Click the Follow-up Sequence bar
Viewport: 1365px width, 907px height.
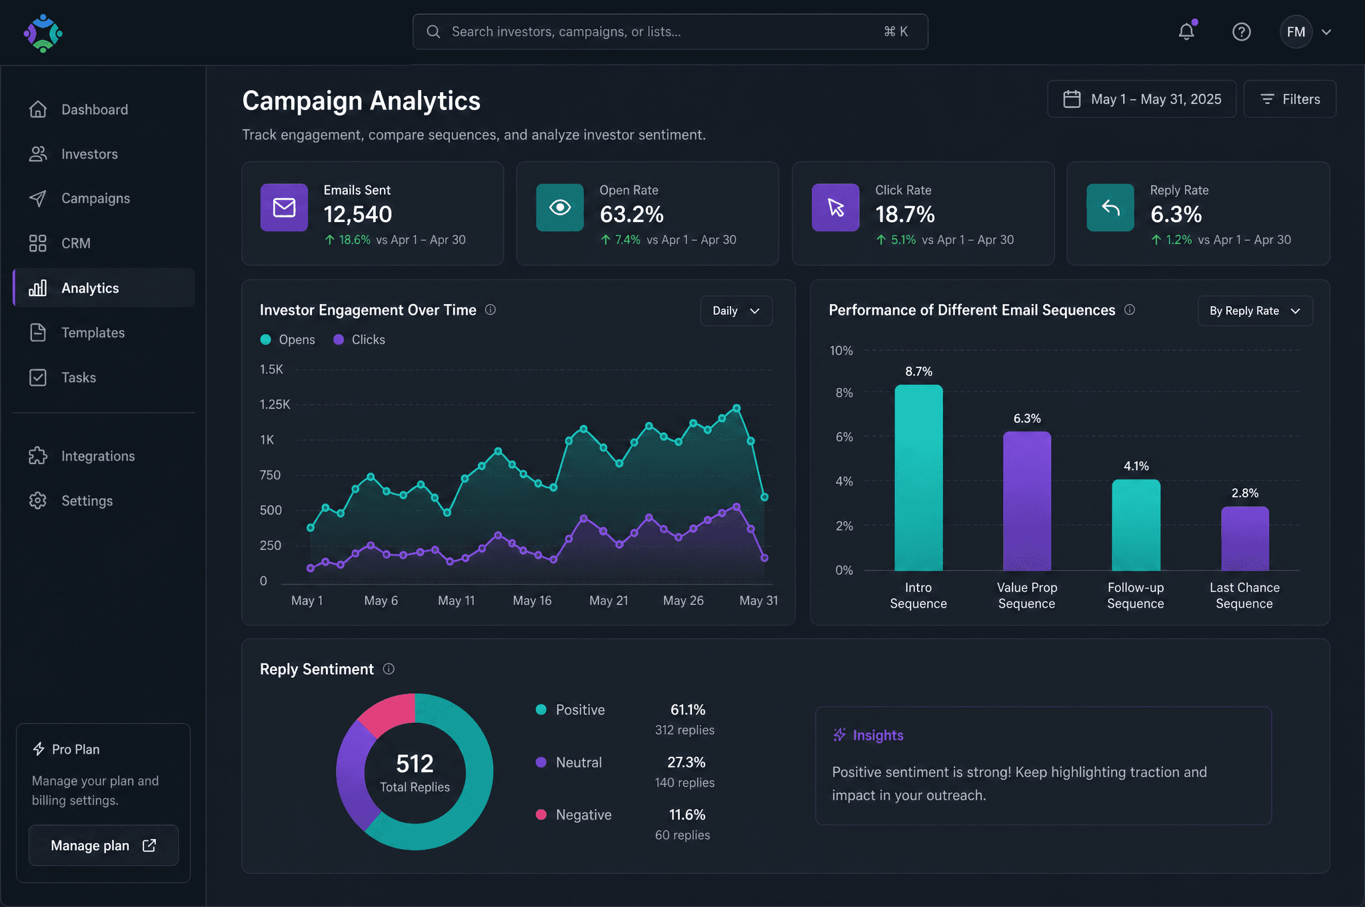coord(1136,525)
